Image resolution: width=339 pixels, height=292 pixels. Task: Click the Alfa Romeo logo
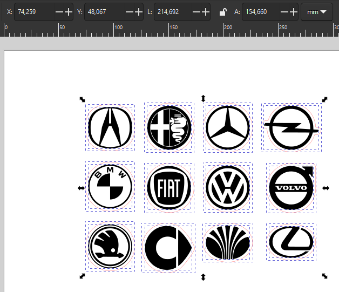[x=170, y=127]
